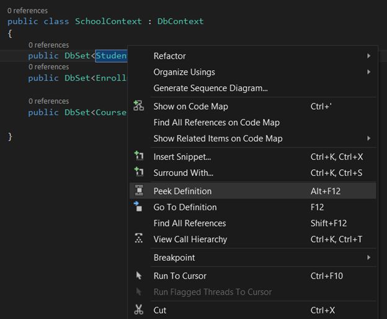This screenshot has height=319, width=387.
Task: Click 0 references above DbSet<Enroll line
Action: [x=48, y=67]
